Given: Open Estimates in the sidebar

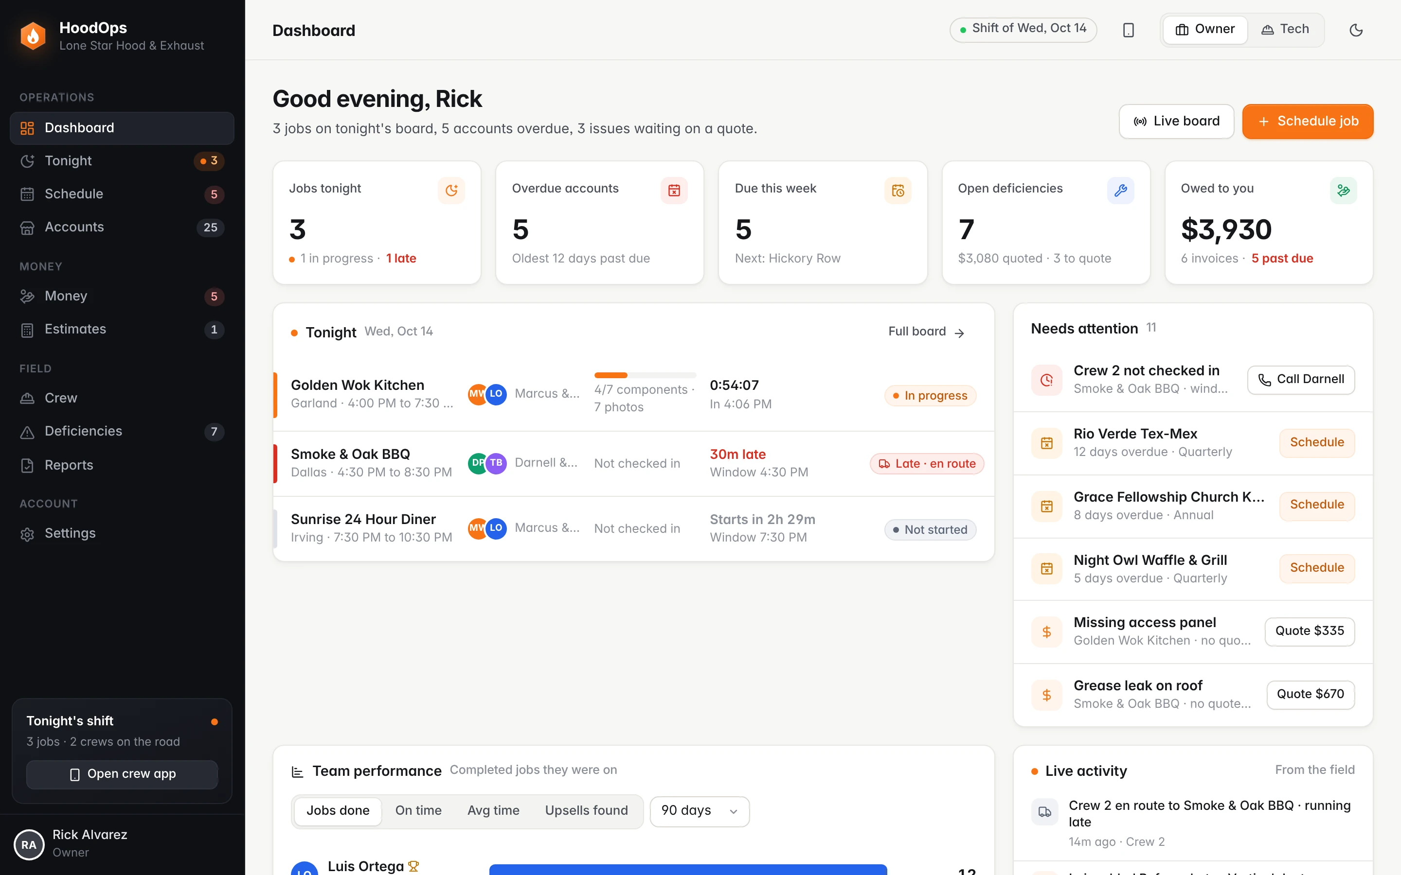Looking at the screenshot, I should point(122,329).
